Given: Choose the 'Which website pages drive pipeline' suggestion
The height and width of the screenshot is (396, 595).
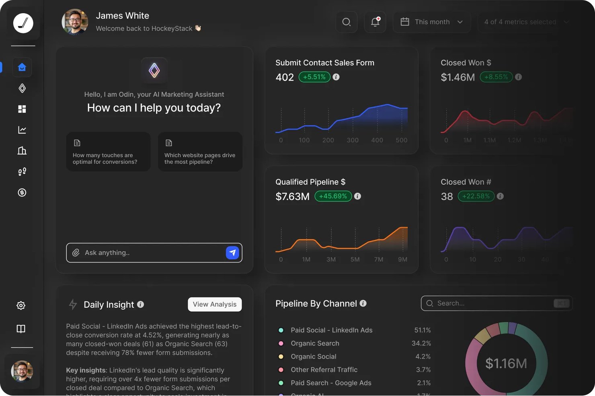Looking at the screenshot, I should [x=200, y=152].
